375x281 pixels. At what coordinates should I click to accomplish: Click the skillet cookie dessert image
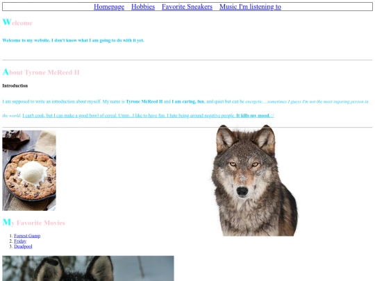click(29, 171)
